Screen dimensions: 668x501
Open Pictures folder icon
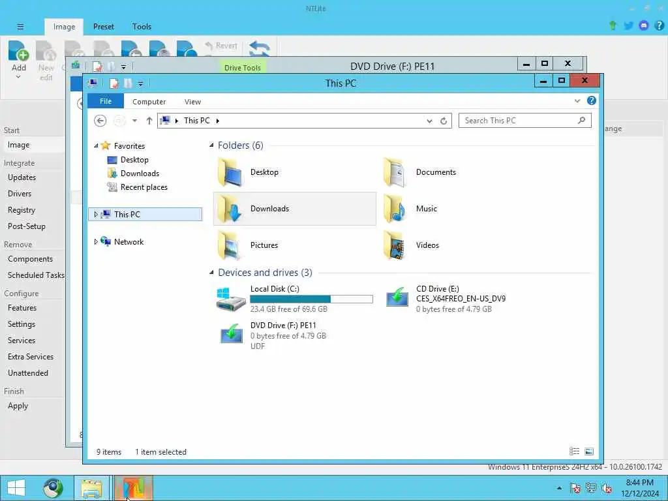pyautogui.click(x=230, y=245)
